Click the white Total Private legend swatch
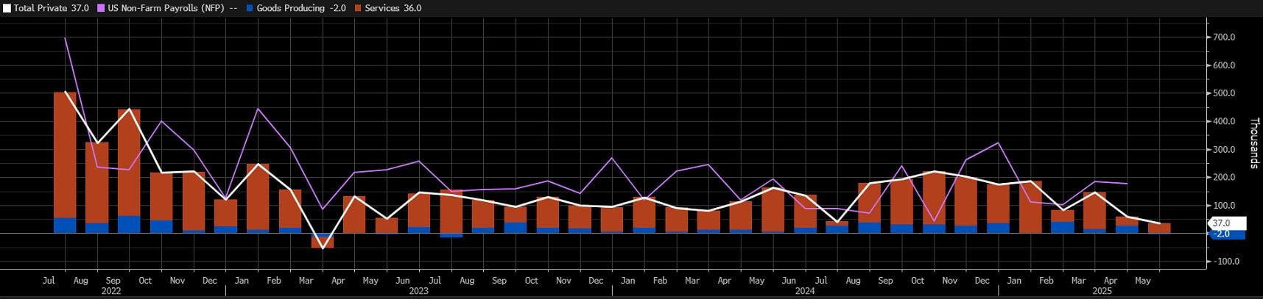This screenshot has width=1263, height=299. click(x=7, y=8)
